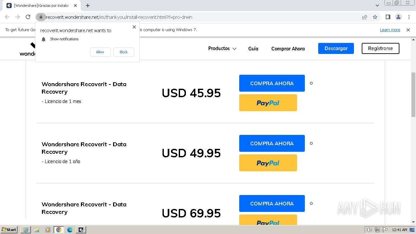
Task: Switch to Chrome in the taskbar
Action: click(x=59, y=230)
